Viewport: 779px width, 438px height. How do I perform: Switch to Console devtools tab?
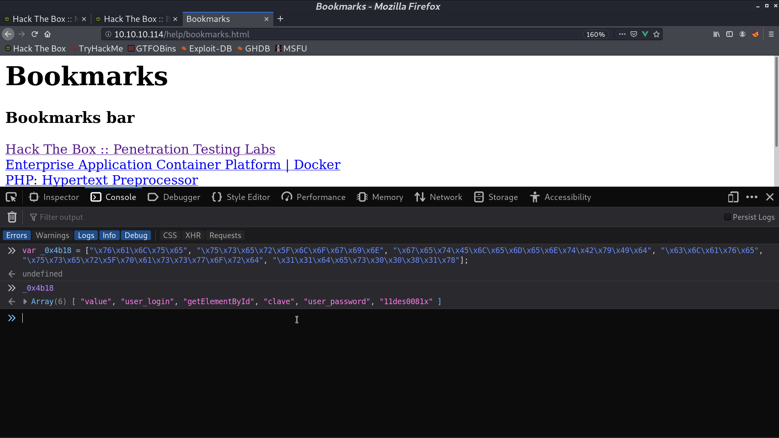pyautogui.click(x=113, y=197)
